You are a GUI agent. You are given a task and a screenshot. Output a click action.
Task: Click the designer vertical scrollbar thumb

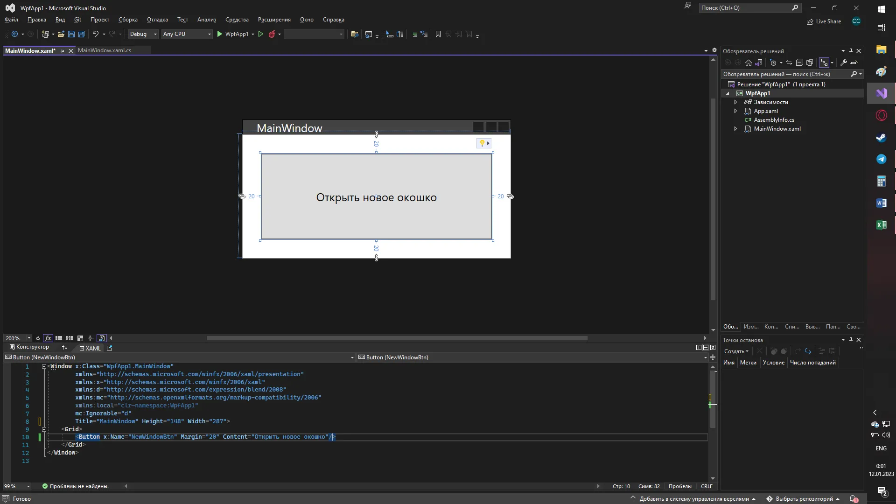713,199
